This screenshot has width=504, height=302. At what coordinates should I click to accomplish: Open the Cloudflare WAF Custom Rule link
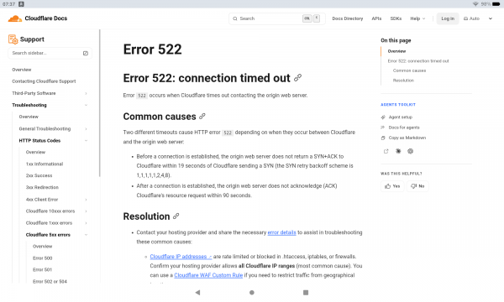tap(208, 275)
